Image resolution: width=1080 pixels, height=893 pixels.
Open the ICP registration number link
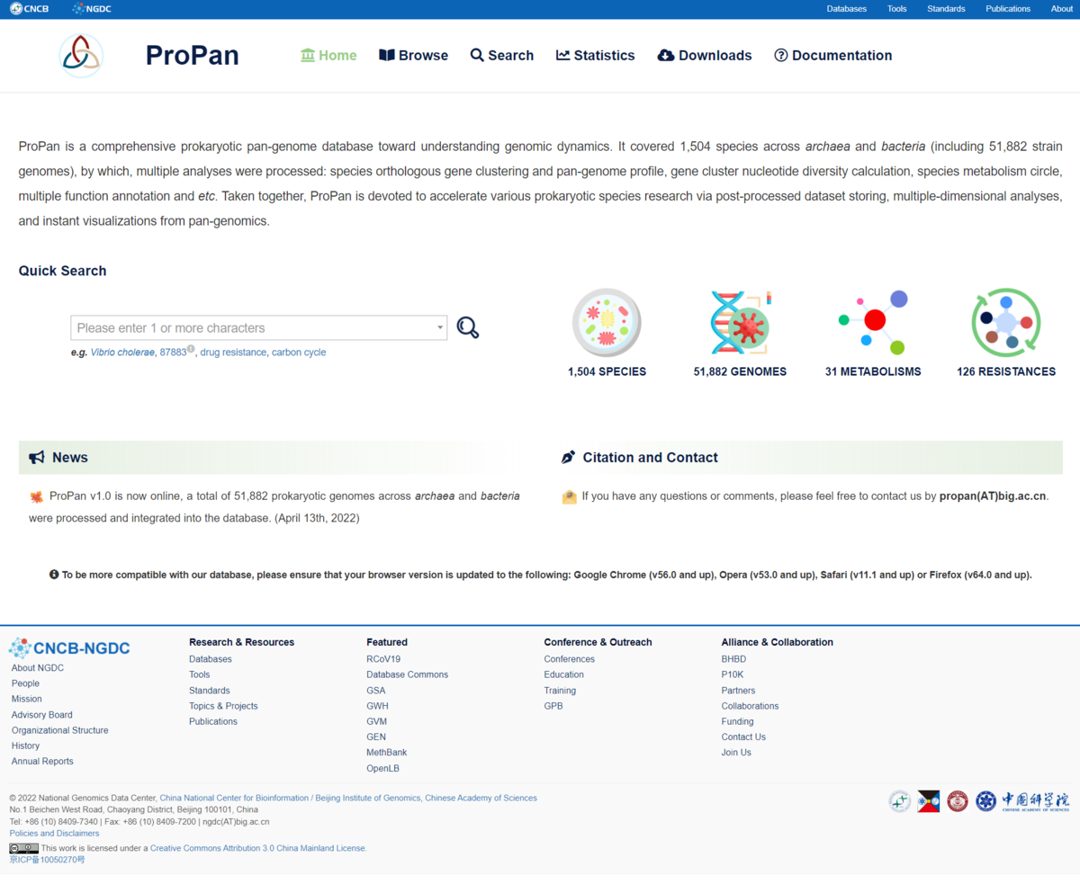[x=48, y=860]
